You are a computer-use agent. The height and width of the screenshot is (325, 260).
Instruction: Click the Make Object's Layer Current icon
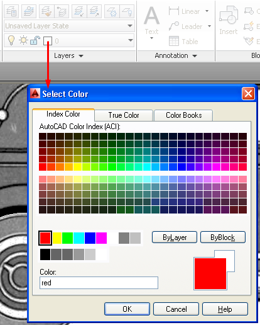pyautogui.click(x=28, y=11)
